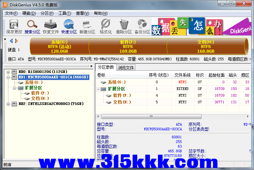Expand HD0:R1S800120G tree node

[8, 72]
